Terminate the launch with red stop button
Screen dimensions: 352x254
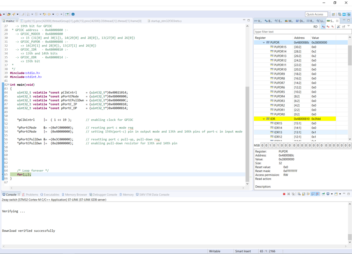284,194
